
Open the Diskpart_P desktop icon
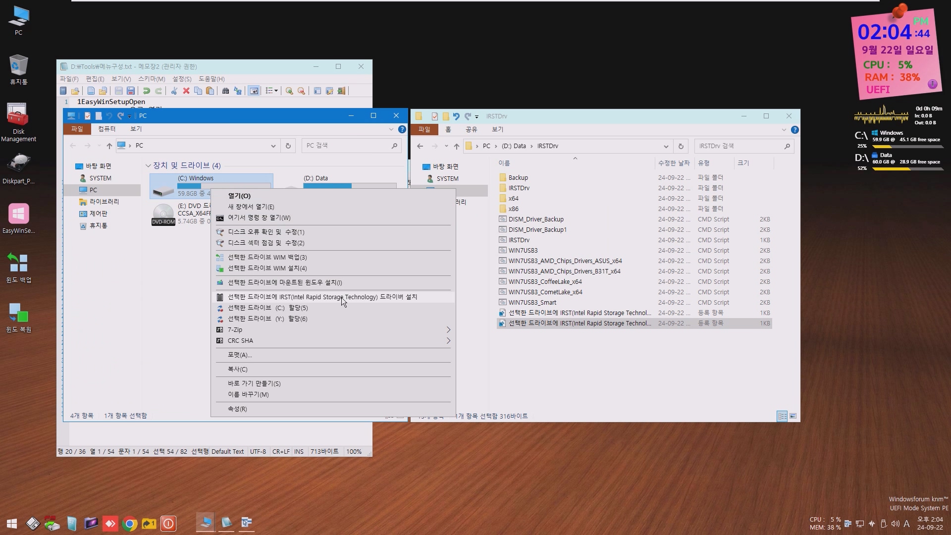click(x=18, y=168)
